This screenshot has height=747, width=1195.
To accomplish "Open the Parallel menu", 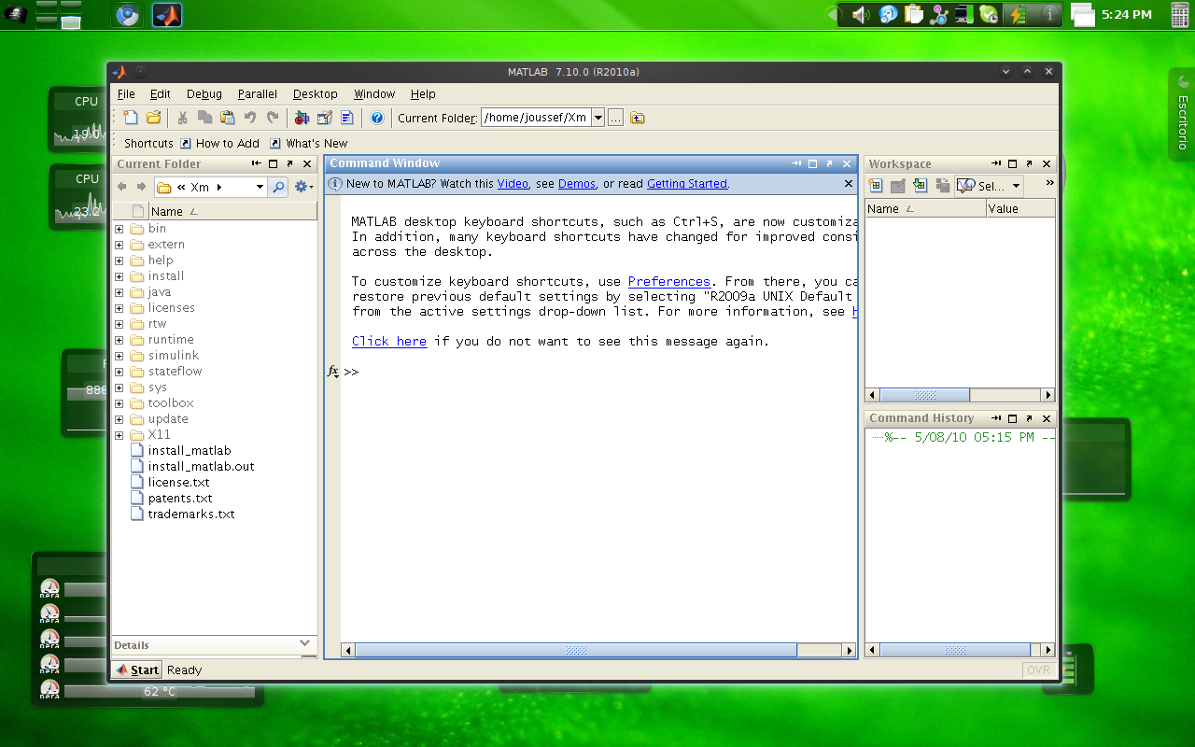I will click(x=258, y=94).
